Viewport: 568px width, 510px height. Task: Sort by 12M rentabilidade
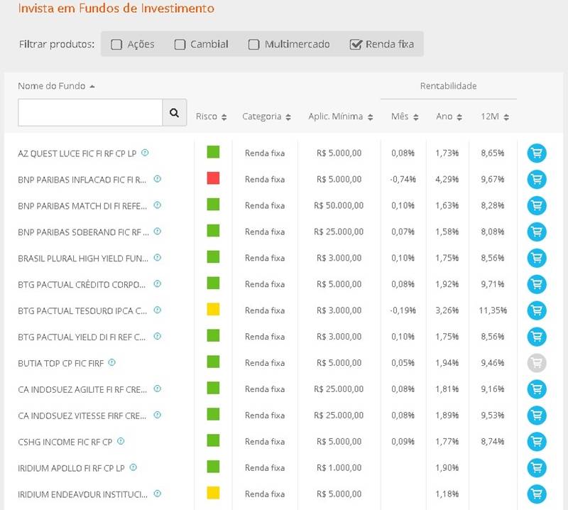tap(495, 116)
